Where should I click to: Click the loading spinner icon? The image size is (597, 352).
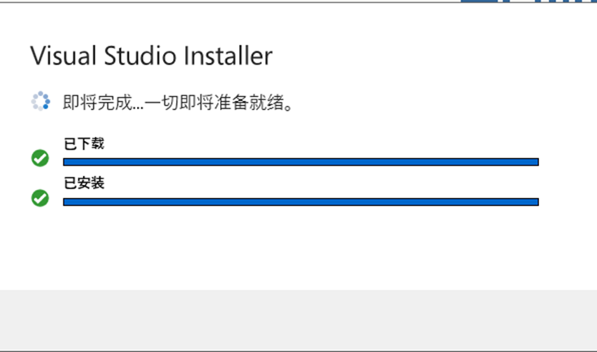(x=40, y=101)
